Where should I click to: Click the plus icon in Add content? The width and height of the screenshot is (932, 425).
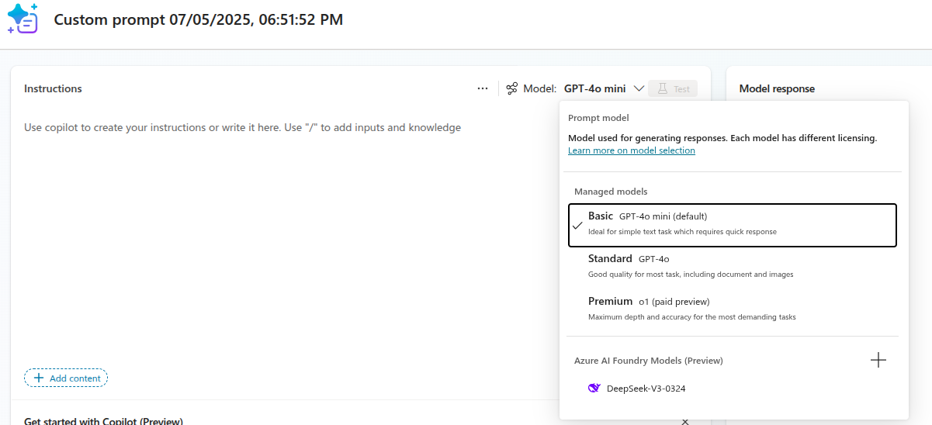pos(39,378)
